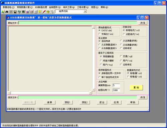Open the 地界代码 combo box dropdown
The image size is (167, 128).
click(85, 11)
